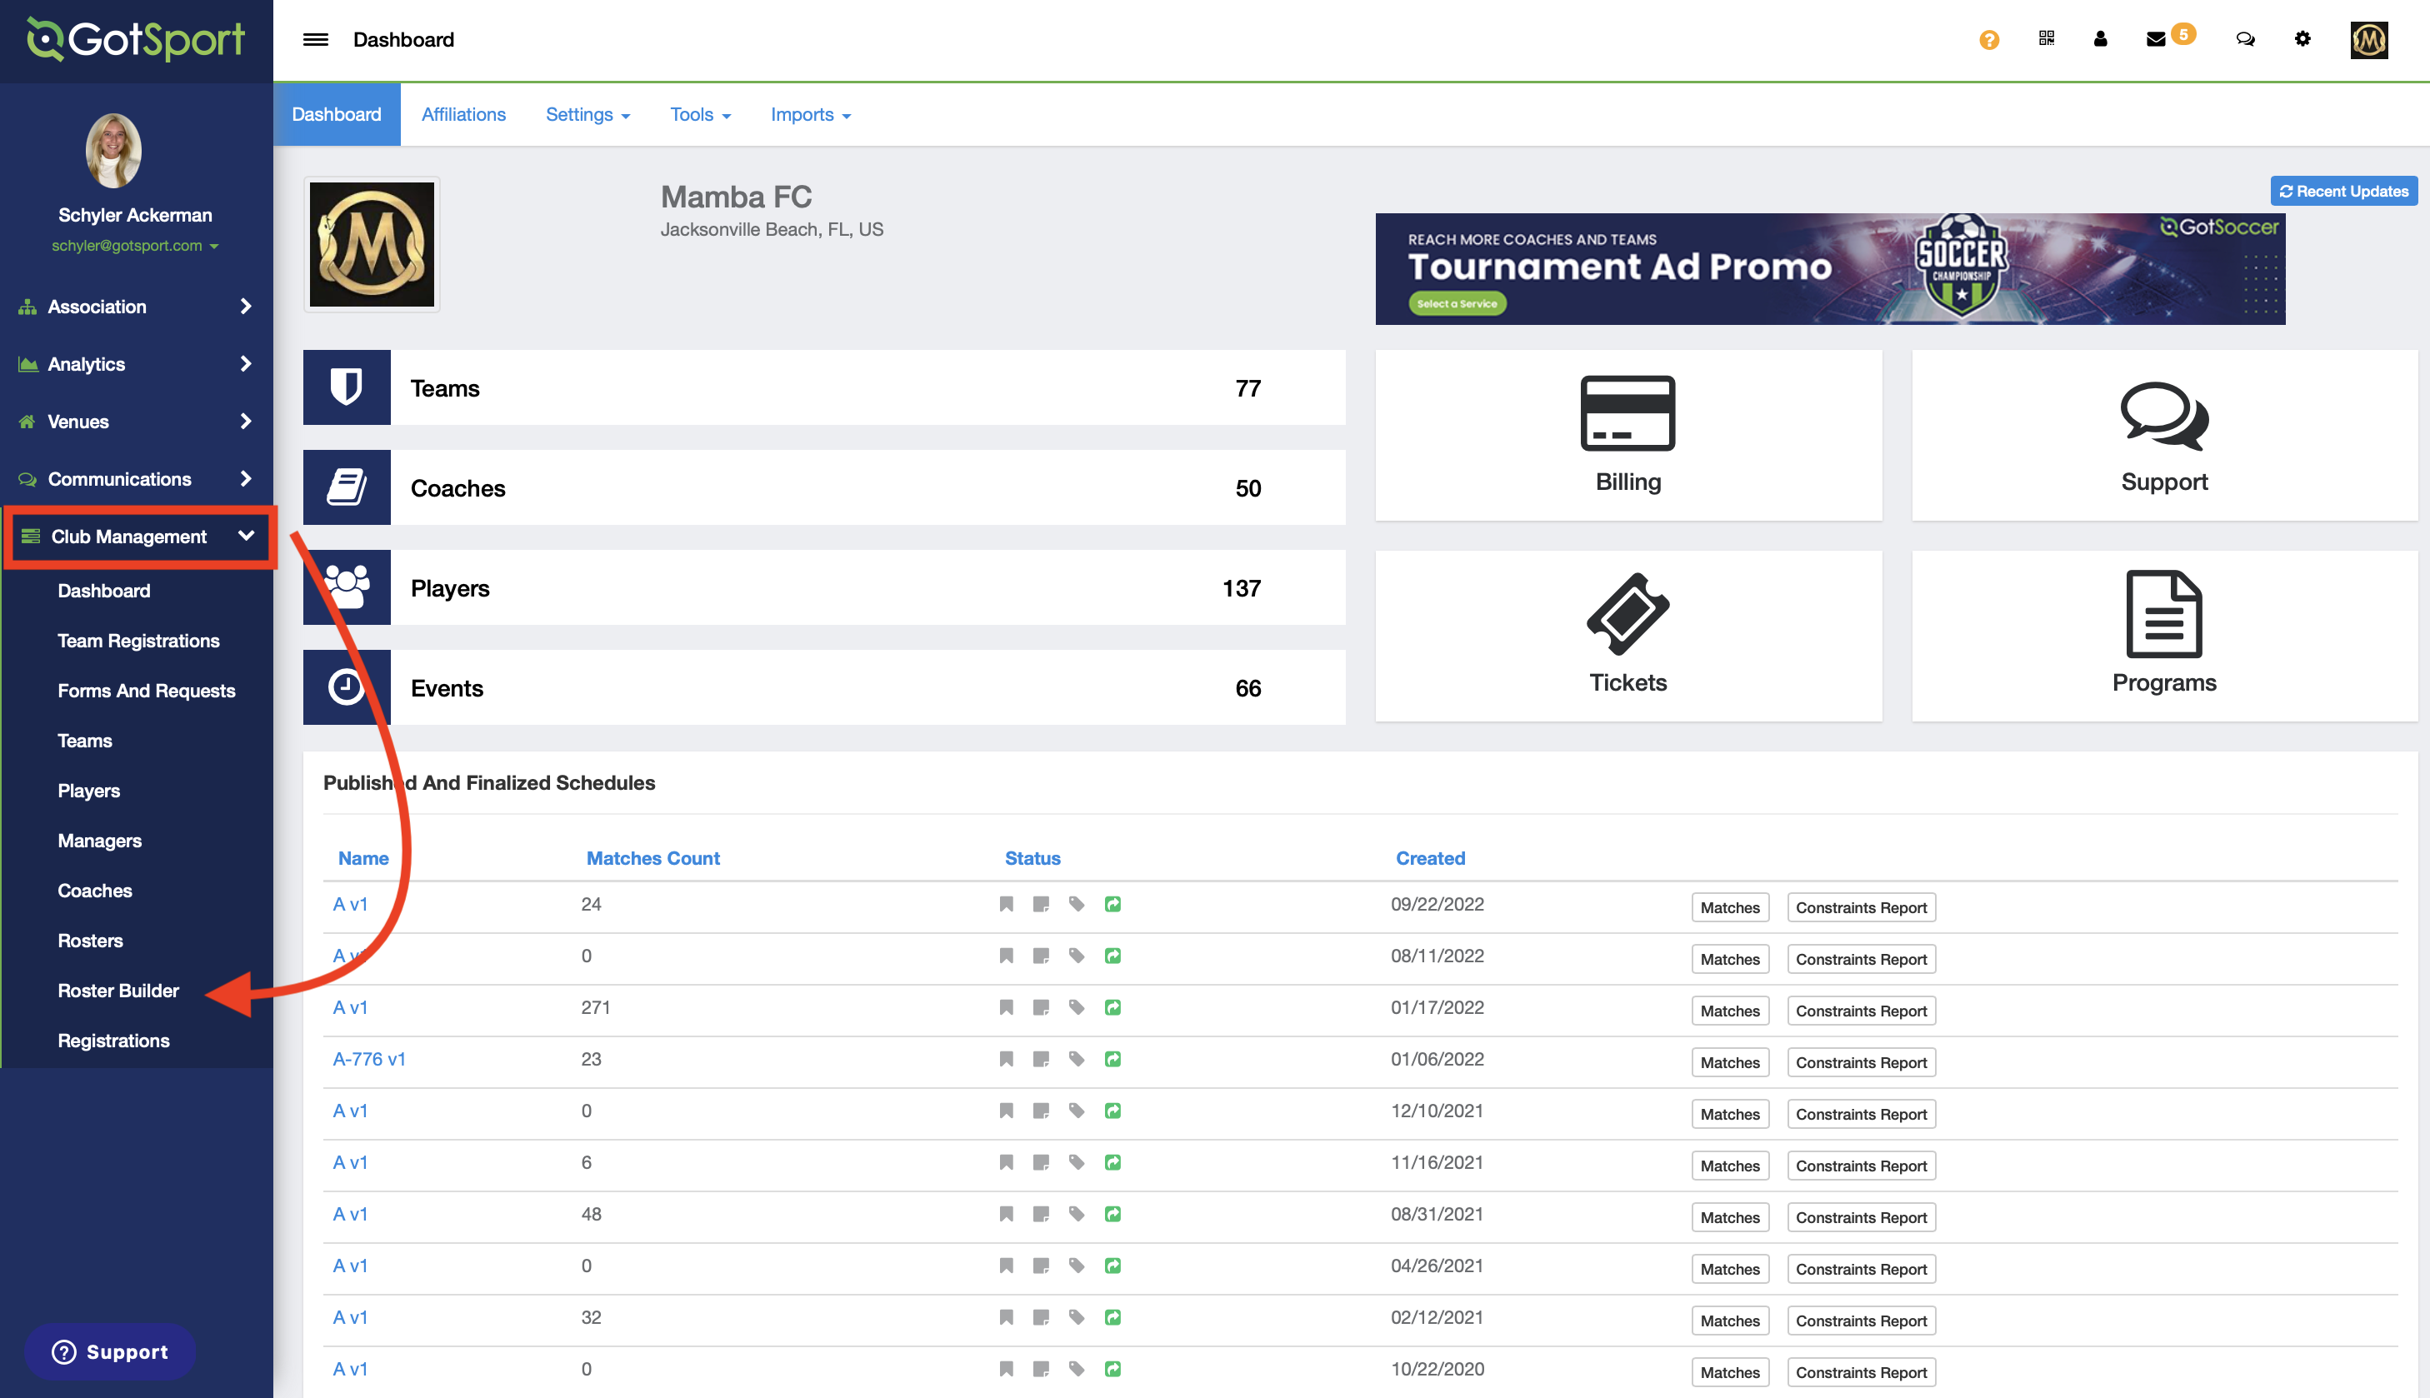Open Team Registrations in sidebar
This screenshot has width=2430, height=1398.
[138, 641]
